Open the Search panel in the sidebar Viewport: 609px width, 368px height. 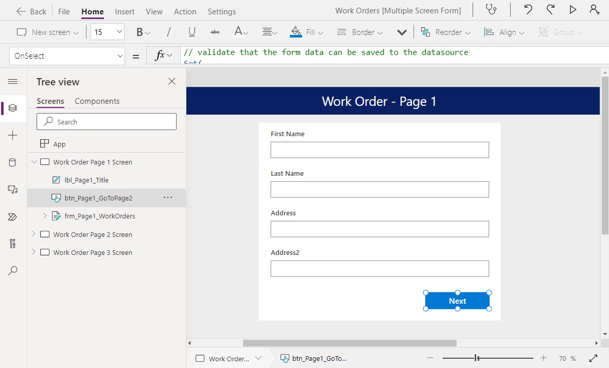pyautogui.click(x=13, y=270)
